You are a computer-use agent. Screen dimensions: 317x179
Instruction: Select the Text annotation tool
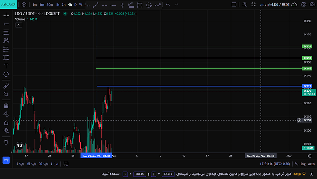click(x=6, y=66)
